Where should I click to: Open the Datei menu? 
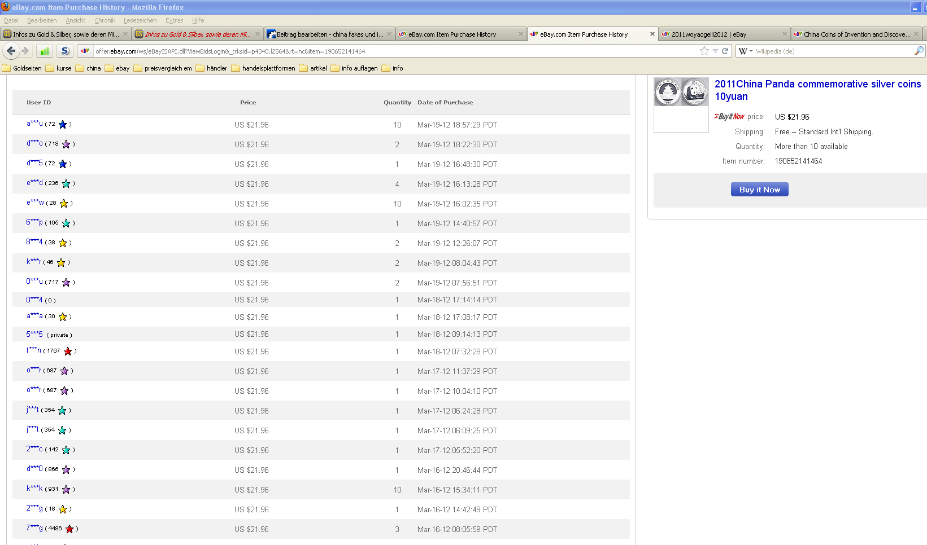[11, 20]
